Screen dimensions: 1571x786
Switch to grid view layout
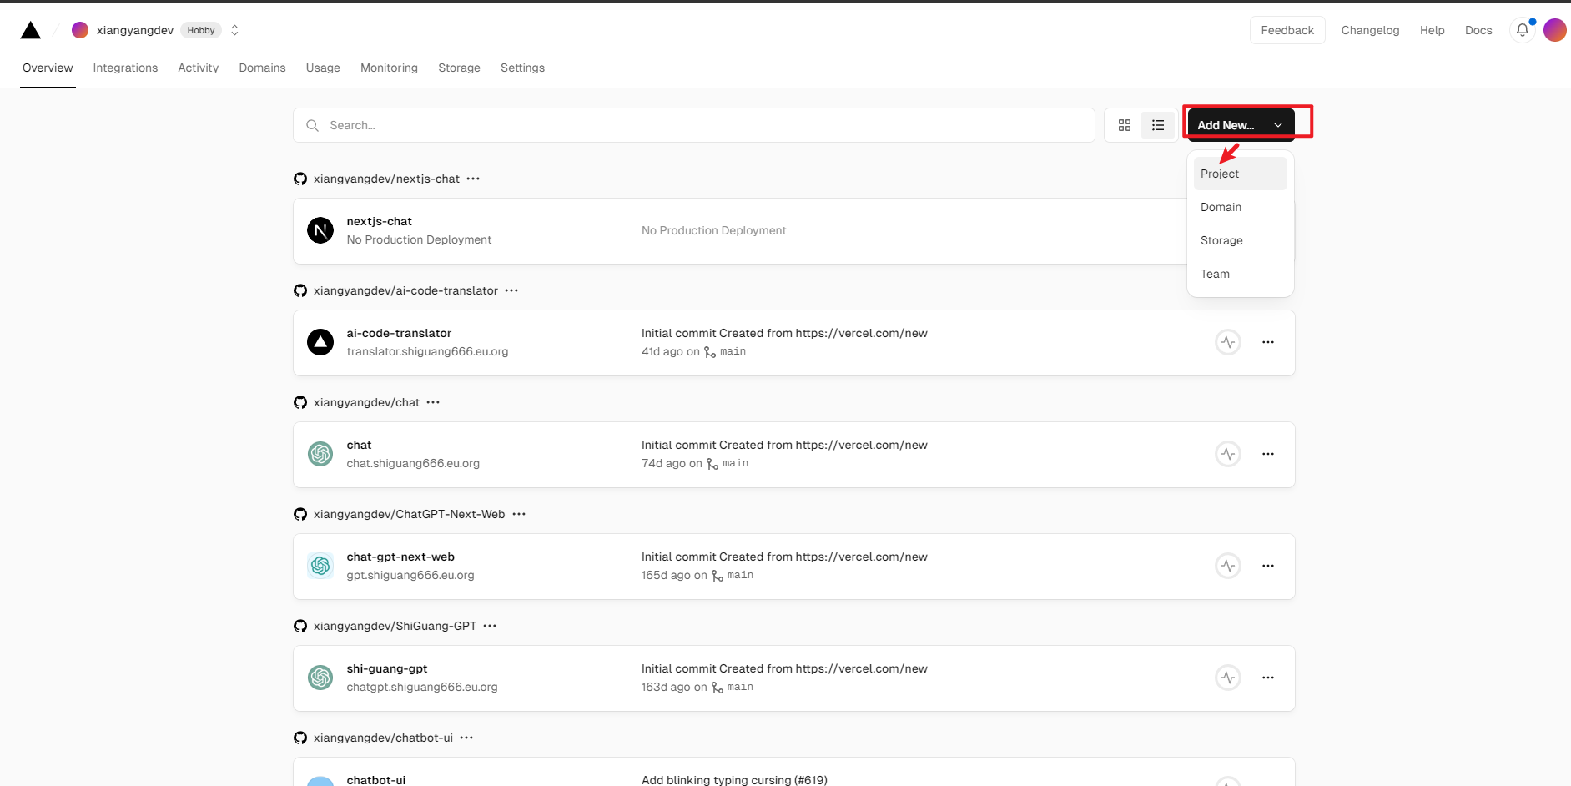tap(1125, 125)
